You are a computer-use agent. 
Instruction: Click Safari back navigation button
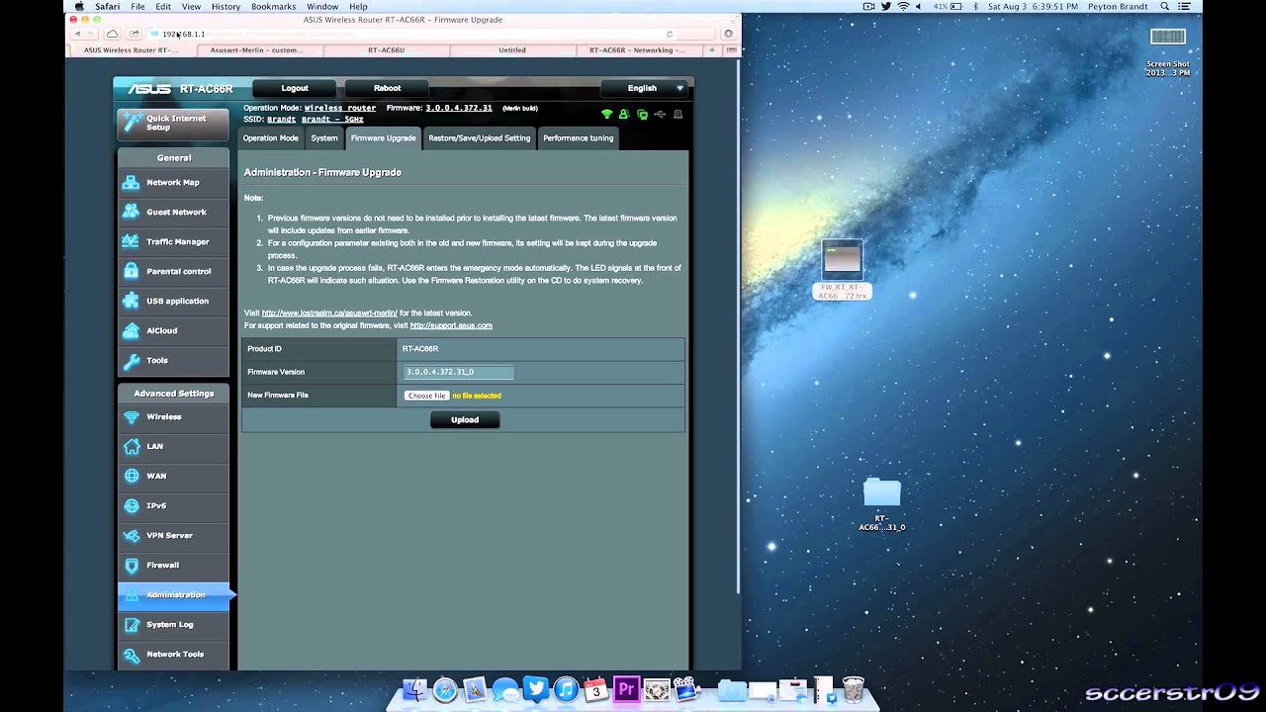(77, 34)
